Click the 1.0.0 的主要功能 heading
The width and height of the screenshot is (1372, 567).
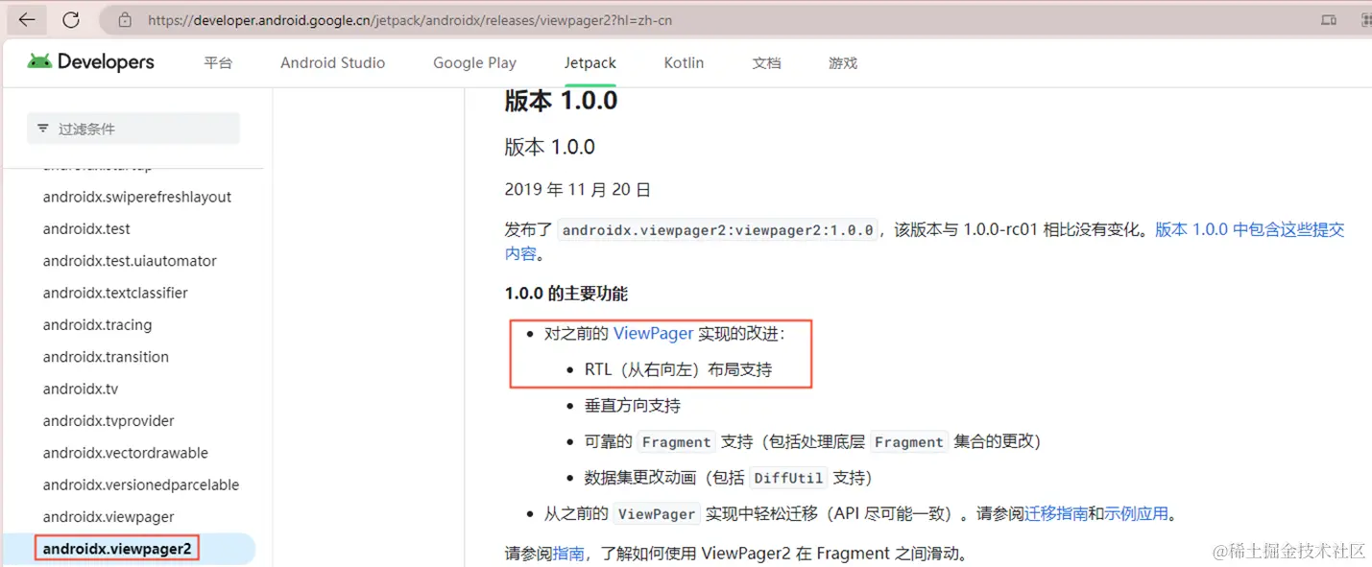[566, 293]
